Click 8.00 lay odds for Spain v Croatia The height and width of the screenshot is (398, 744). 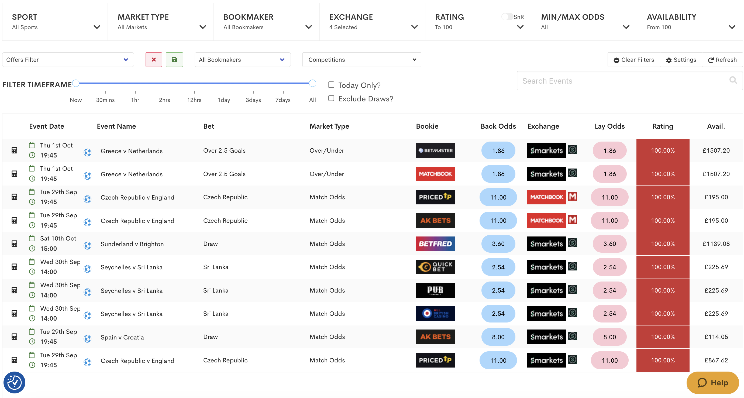click(x=609, y=337)
